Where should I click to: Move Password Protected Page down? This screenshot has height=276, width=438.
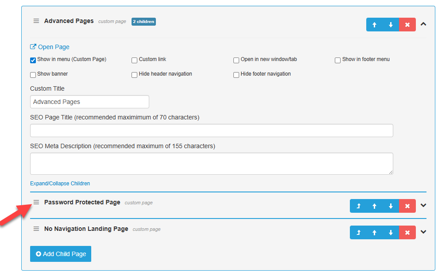391,206
